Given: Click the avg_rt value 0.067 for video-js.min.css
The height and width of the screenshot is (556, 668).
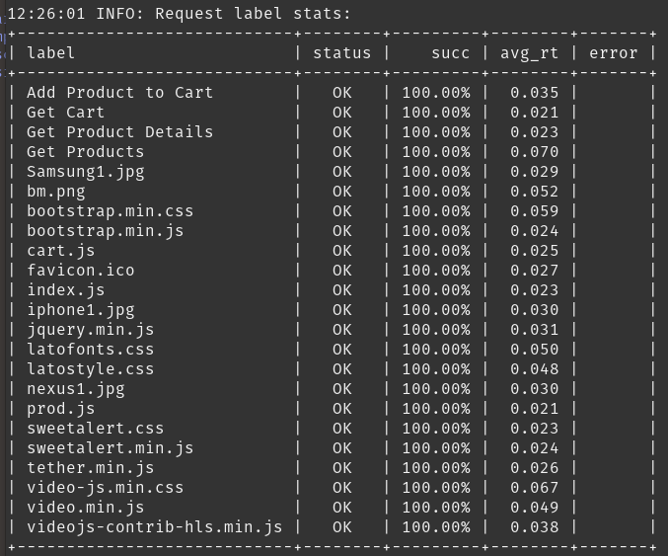Looking at the screenshot, I should pyautogui.click(x=534, y=487).
